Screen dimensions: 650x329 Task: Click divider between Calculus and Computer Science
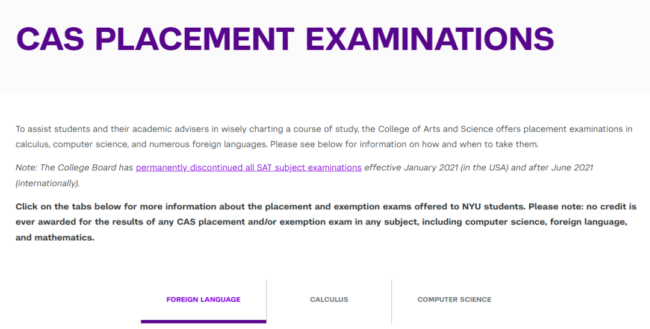391,301
